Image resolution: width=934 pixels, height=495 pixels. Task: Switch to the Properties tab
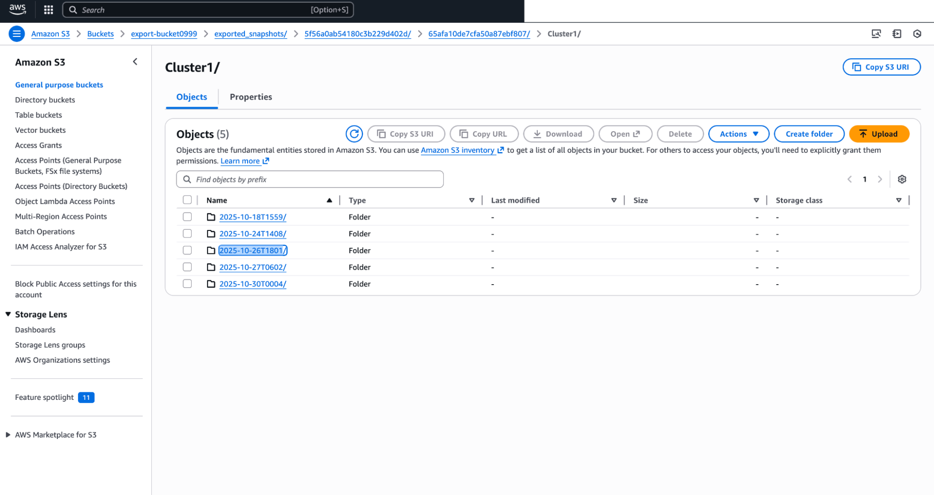coord(251,97)
